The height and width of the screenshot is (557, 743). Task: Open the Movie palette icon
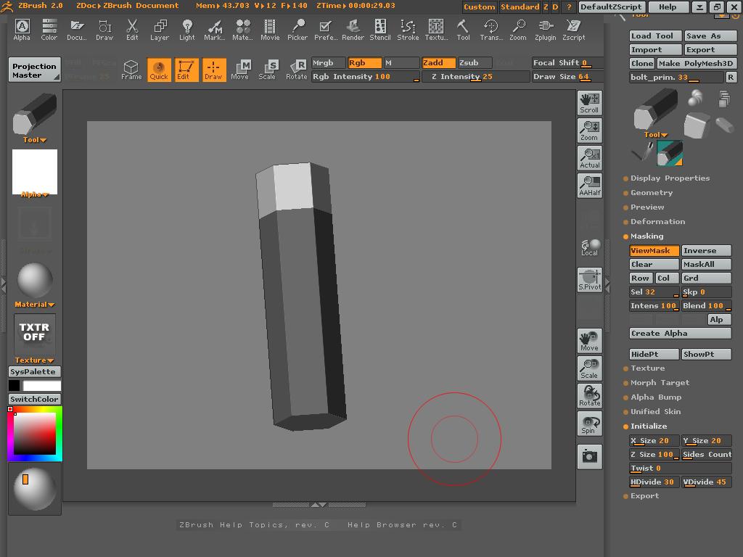click(x=270, y=30)
